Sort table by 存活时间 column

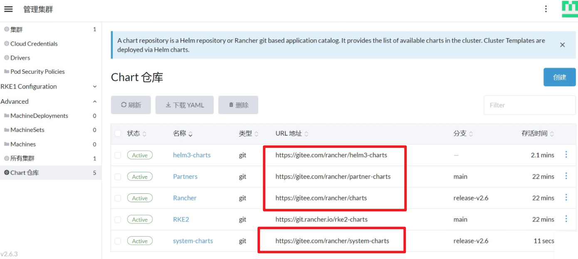(x=538, y=133)
